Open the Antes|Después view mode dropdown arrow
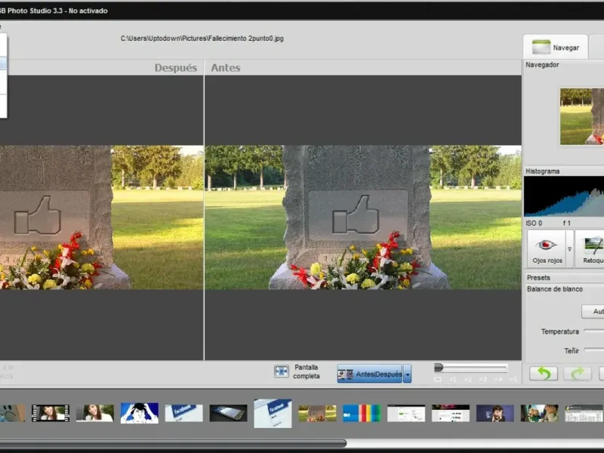The image size is (604, 453). (x=408, y=374)
